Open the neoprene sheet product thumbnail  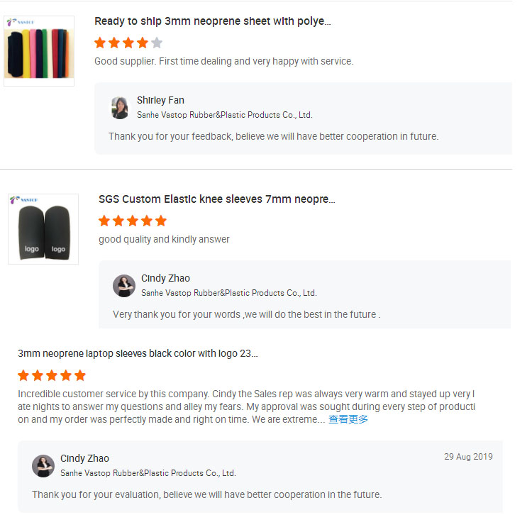coord(39,51)
